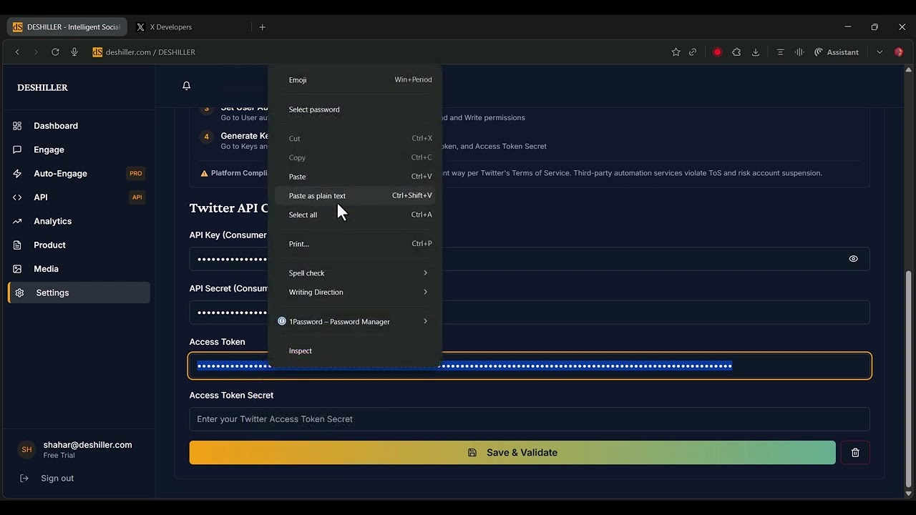The image size is (916, 515).
Task: Switch to DESHILLER browser tab
Action: [67, 27]
